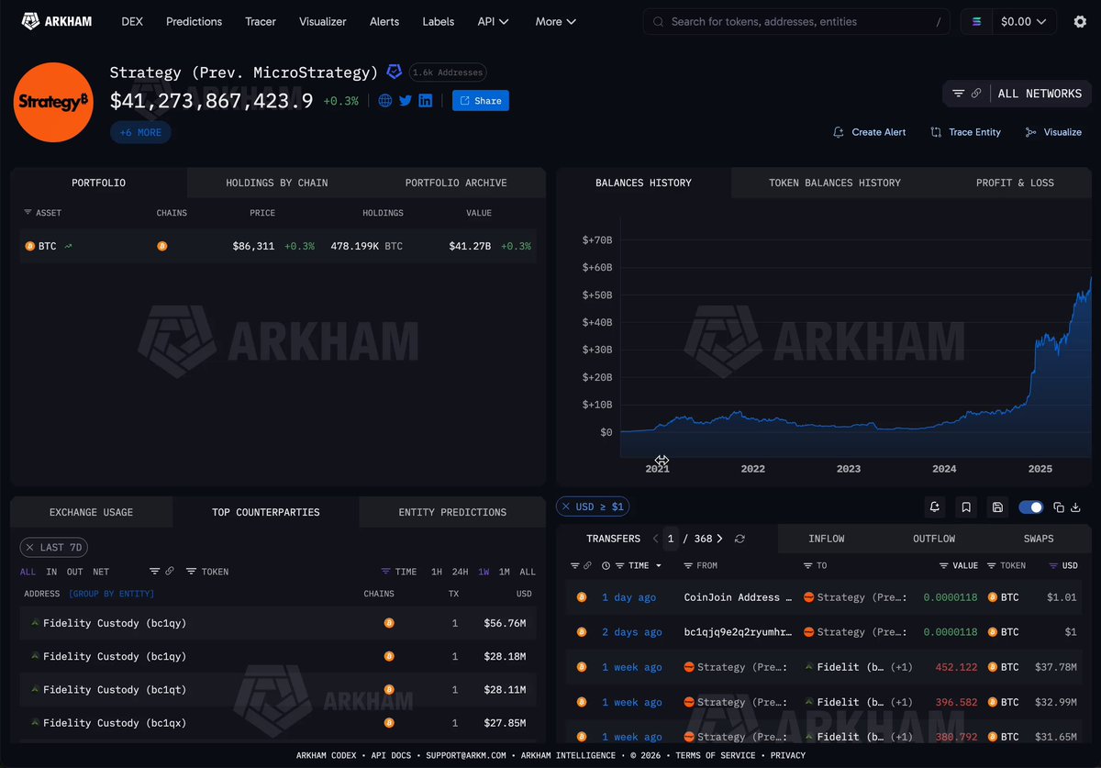Click the Arkham logo
The width and height of the screenshot is (1101, 768).
click(x=56, y=21)
